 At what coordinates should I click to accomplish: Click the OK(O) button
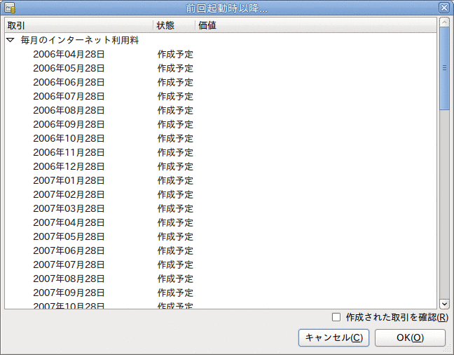pos(410,337)
